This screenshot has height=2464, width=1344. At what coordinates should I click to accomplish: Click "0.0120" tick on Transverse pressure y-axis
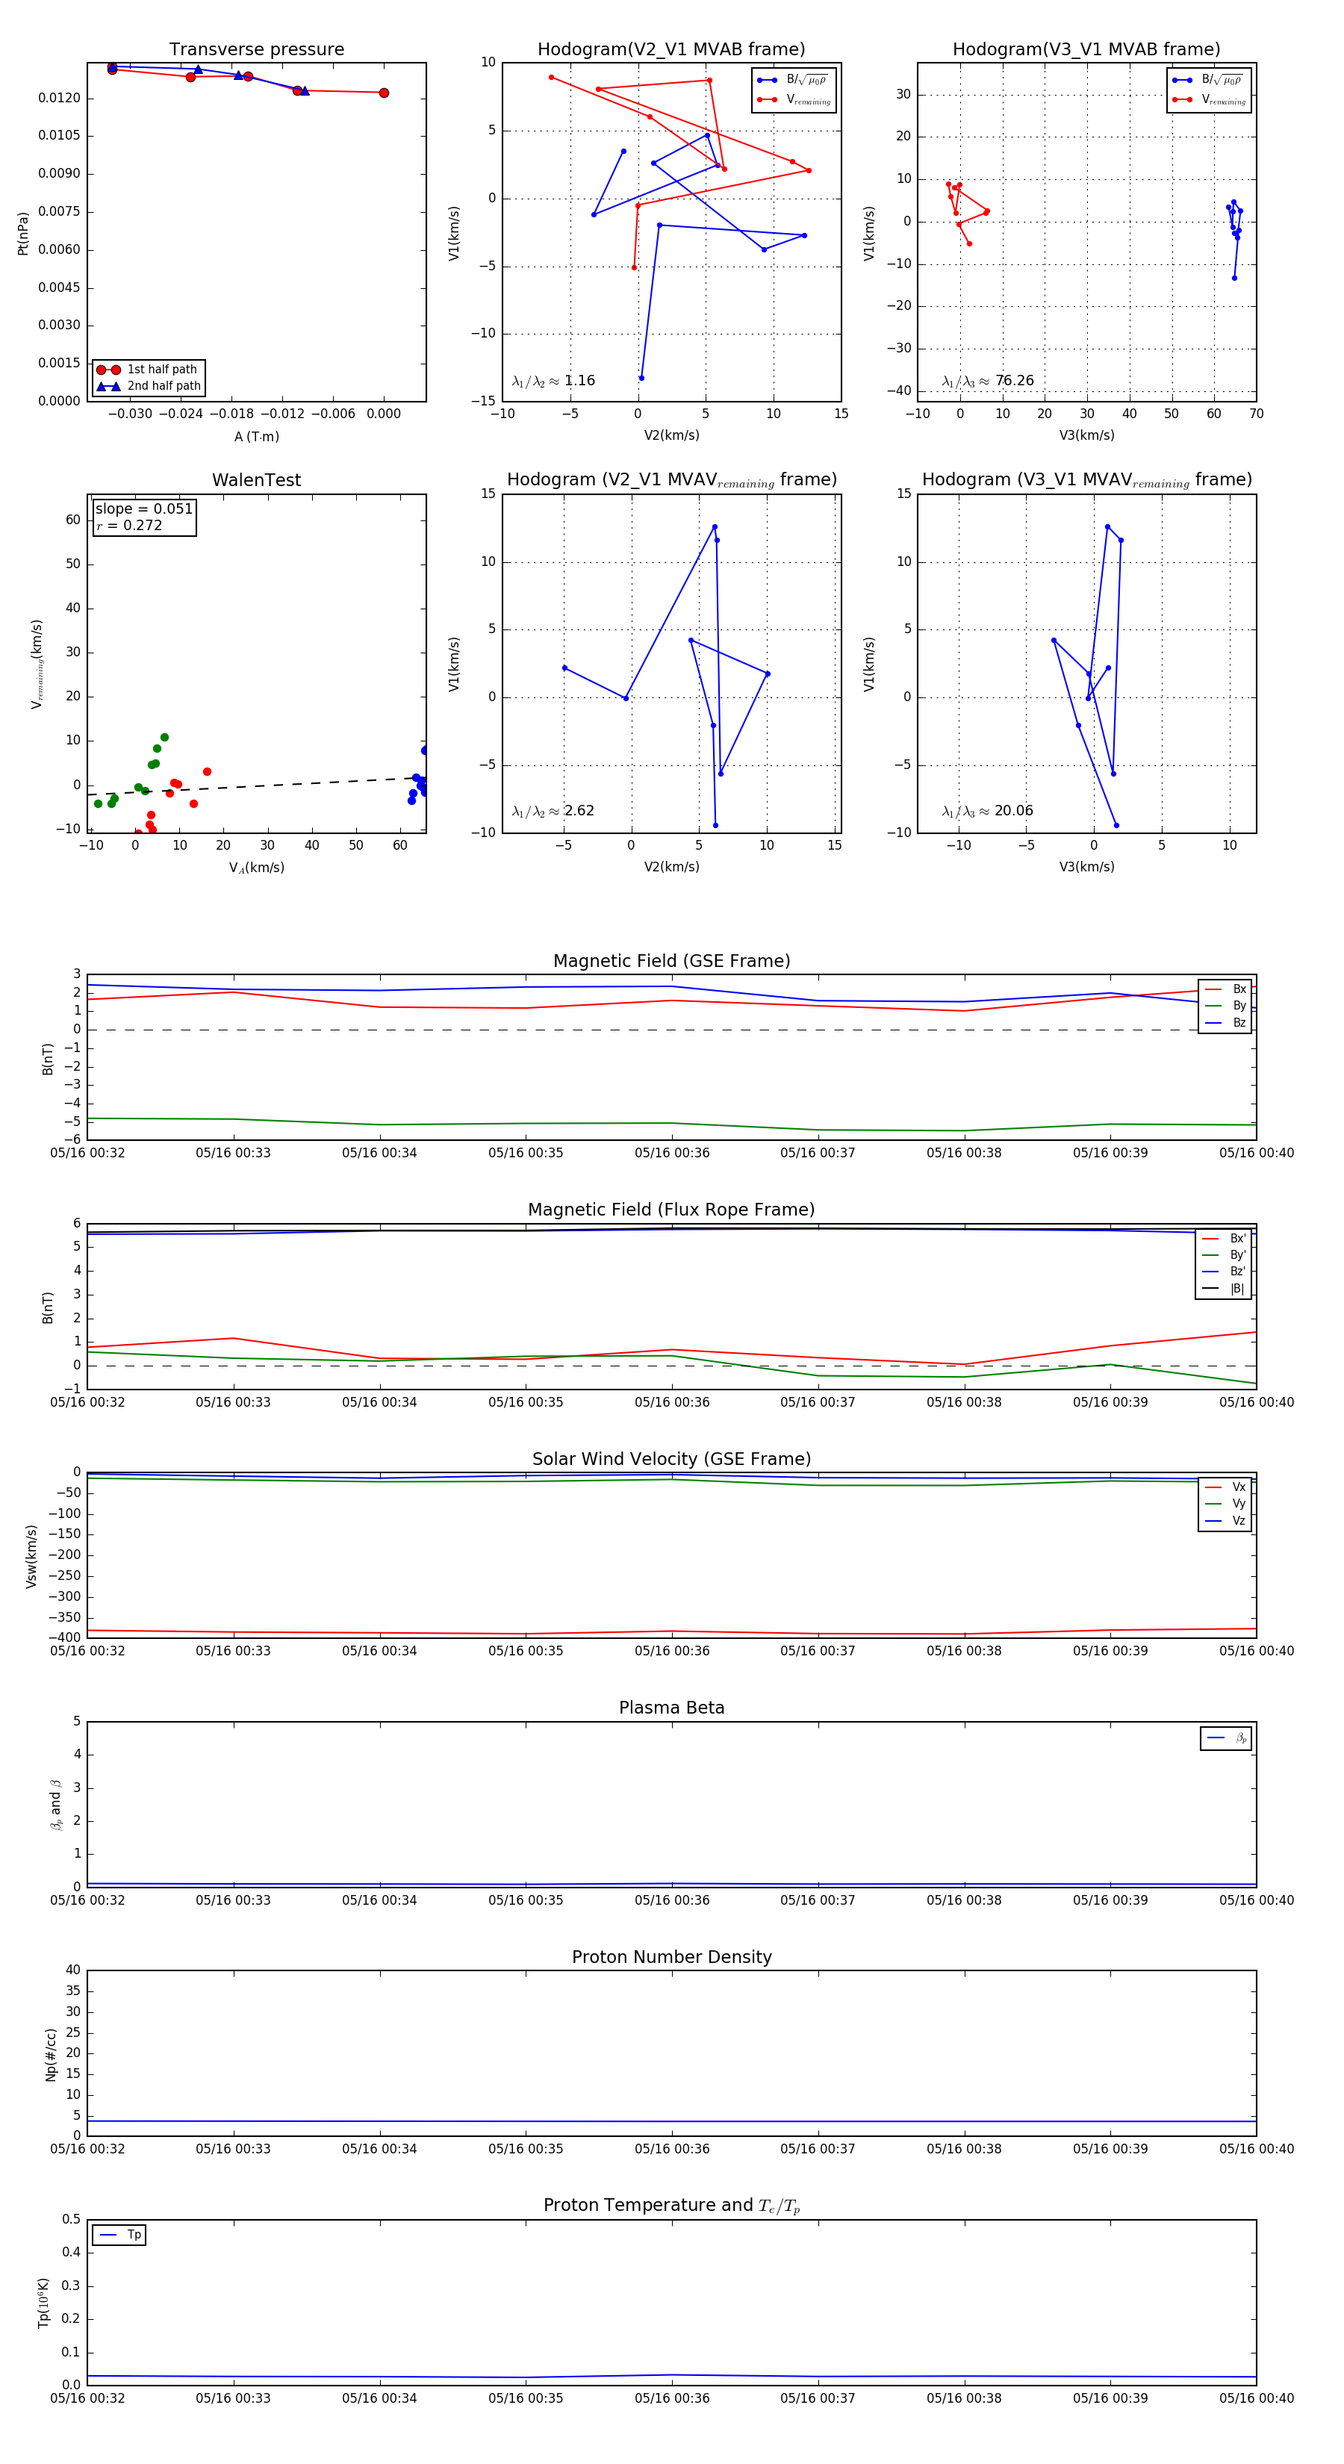[59, 99]
